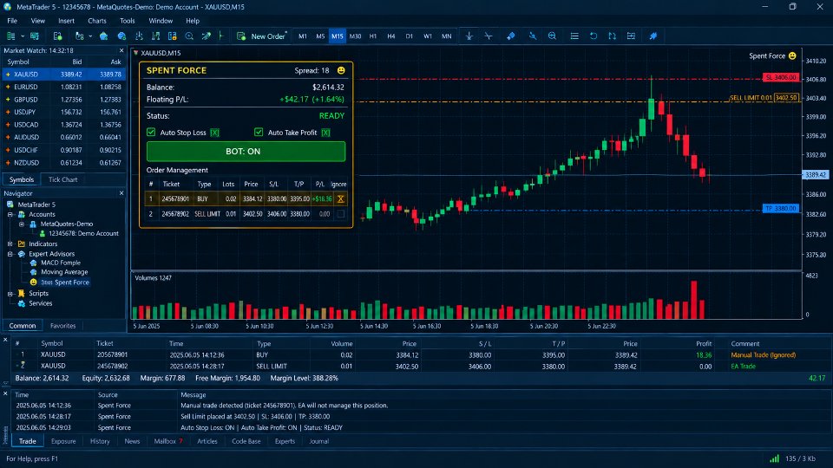Select the H4 timeframe button

coord(391,36)
